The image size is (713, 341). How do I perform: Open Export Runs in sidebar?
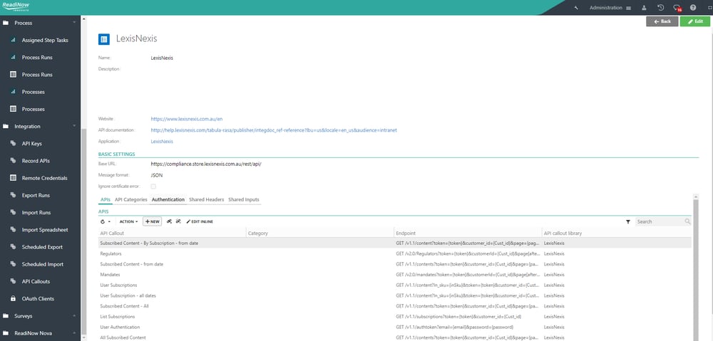(x=36, y=195)
